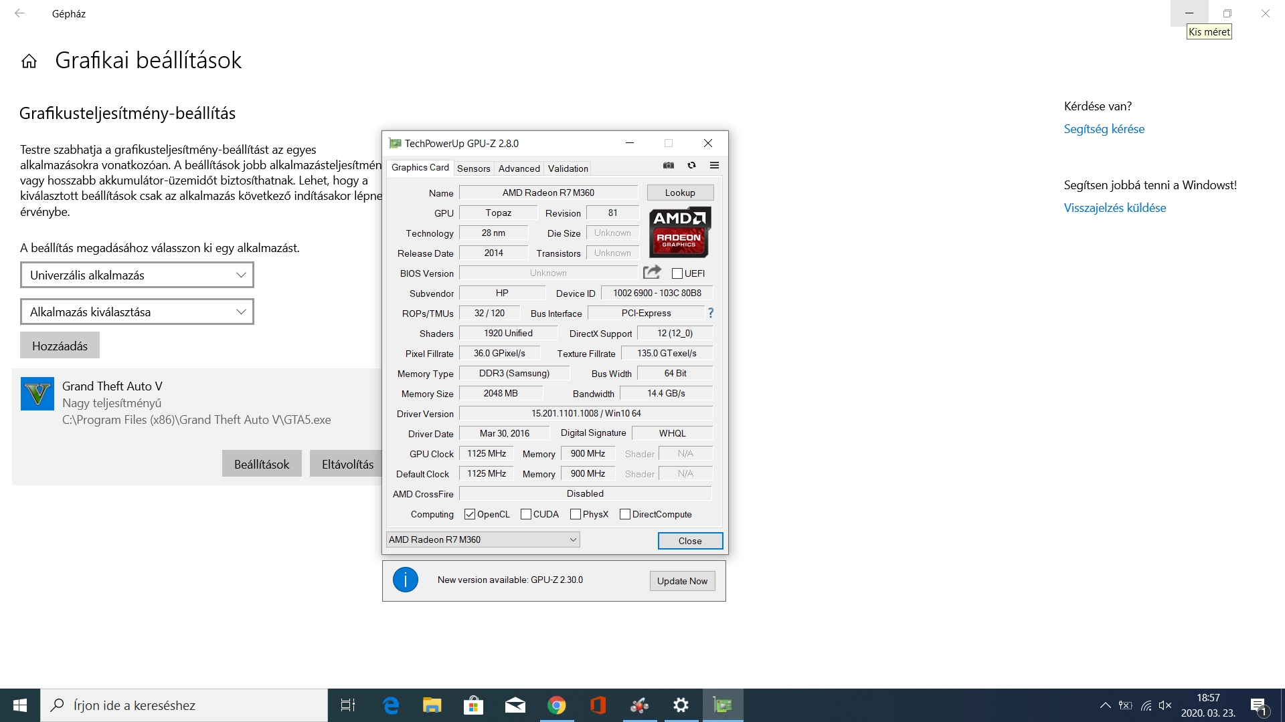Click the Beállítások button for GTA V
This screenshot has height=722, width=1285.
(262, 464)
